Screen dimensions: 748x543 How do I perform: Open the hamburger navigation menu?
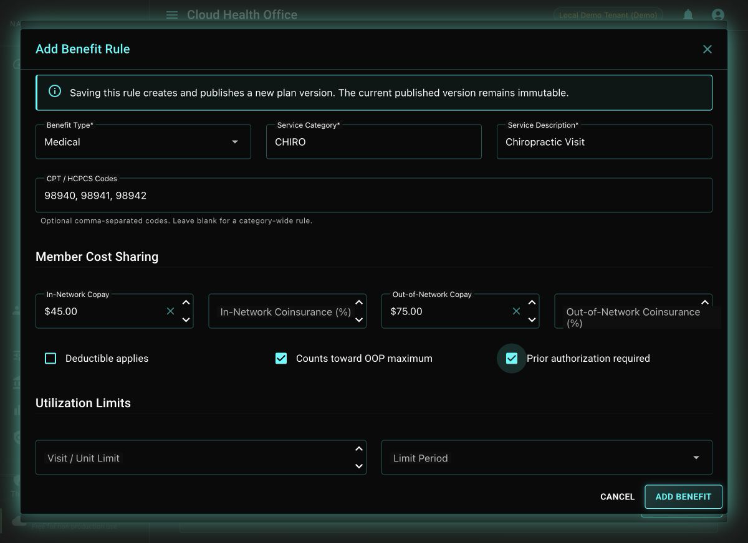click(172, 15)
